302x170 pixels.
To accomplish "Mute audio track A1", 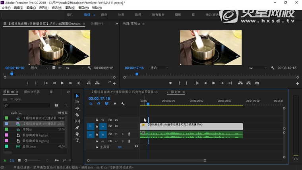I will click(x=116, y=134).
